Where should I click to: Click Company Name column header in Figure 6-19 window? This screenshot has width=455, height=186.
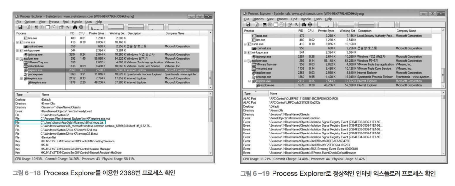406,31
